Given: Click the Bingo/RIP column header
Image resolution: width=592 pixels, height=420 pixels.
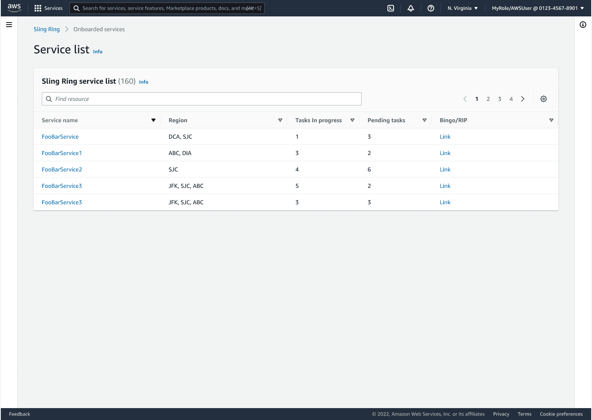Looking at the screenshot, I should coord(453,120).
